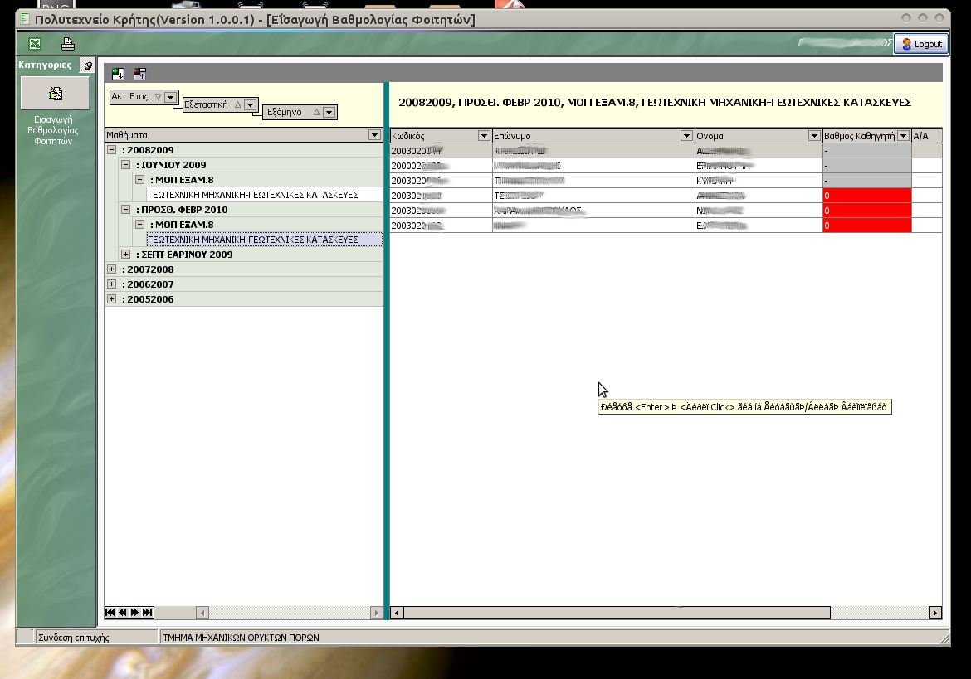
Task: Open the Εισαγωγή Βαθμολογίας Φοιτητών category button
Action: [56, 93]
